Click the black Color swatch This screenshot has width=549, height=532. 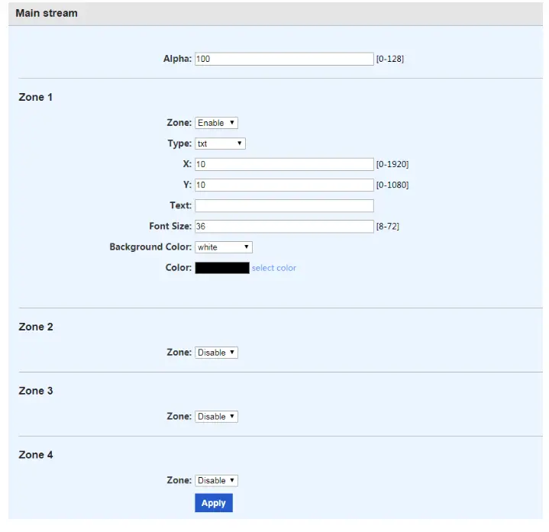[x=222, y=268]
